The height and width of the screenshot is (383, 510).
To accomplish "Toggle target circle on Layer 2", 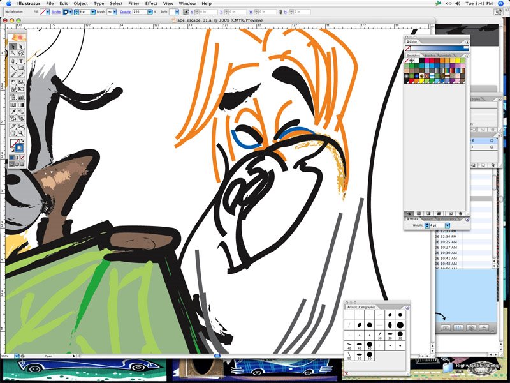I will tap(492, 140).
